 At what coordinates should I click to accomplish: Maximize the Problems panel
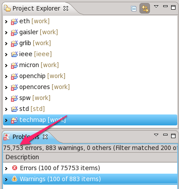click(173, 136)
